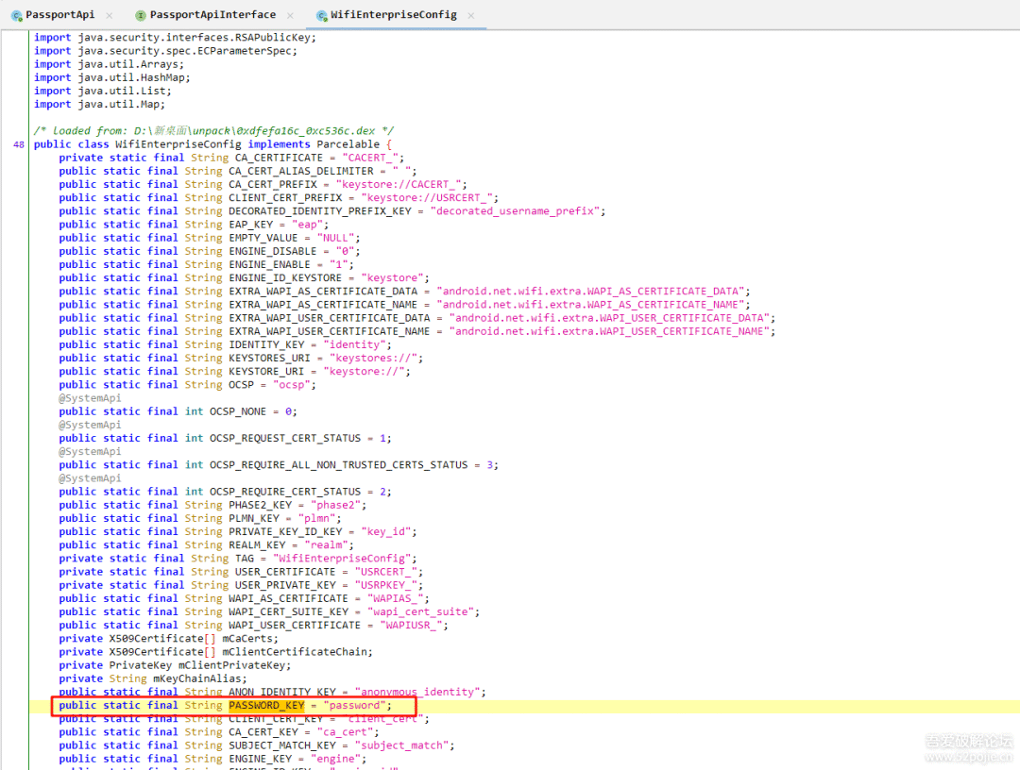Click the mKeyChainAlias field

pyautogui.click(x=197, y=678)
